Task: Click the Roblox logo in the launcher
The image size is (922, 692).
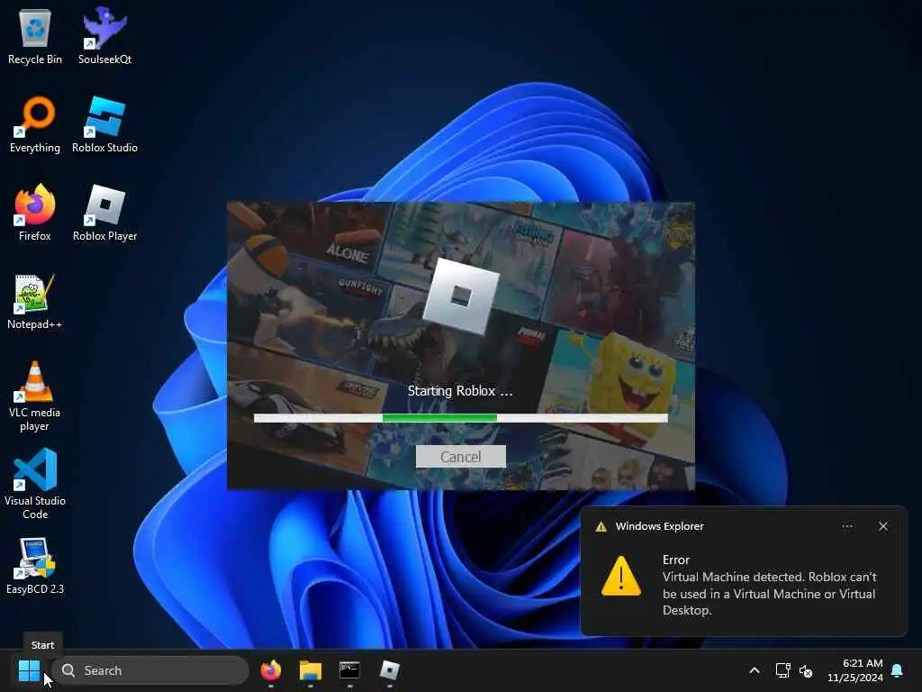Action: pos(460,296)
